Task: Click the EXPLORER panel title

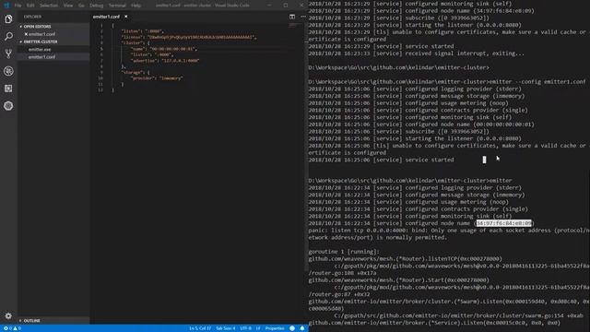Action: coord(33,17)
